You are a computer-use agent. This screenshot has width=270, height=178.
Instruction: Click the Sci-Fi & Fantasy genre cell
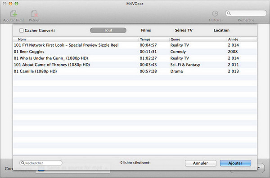pos(185,65)
